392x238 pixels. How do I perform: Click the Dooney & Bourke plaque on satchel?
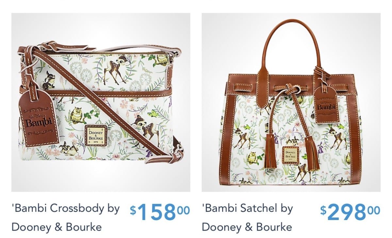[291, 155]
